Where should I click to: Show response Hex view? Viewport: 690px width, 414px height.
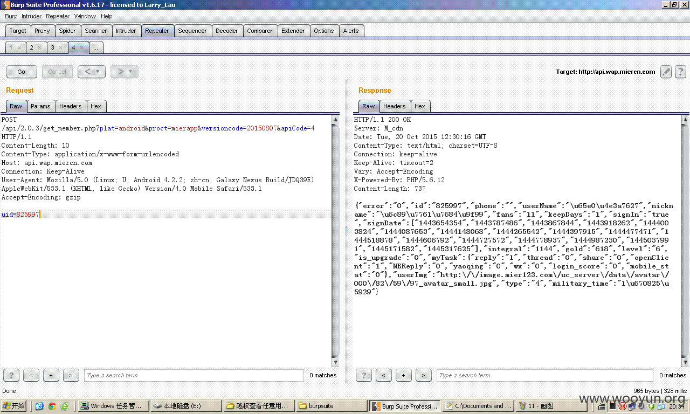420,106
